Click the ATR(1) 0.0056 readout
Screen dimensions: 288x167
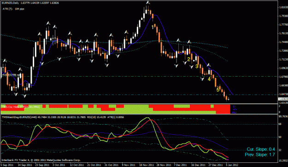pos(116,117)
